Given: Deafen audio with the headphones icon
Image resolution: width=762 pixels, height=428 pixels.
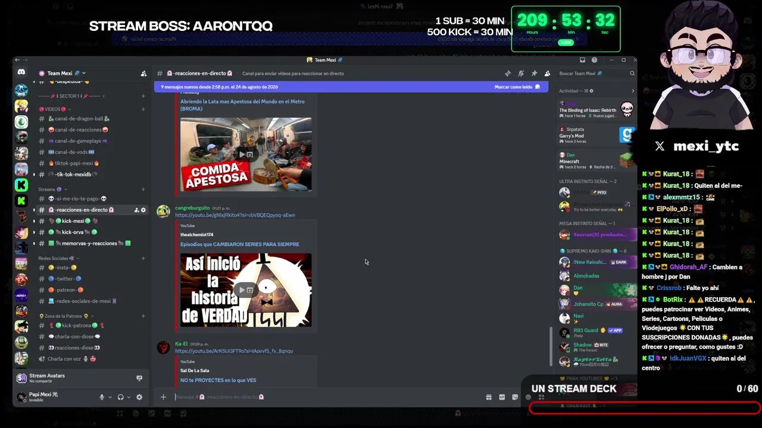Looking at the screenshot, I should pos(120,397).
